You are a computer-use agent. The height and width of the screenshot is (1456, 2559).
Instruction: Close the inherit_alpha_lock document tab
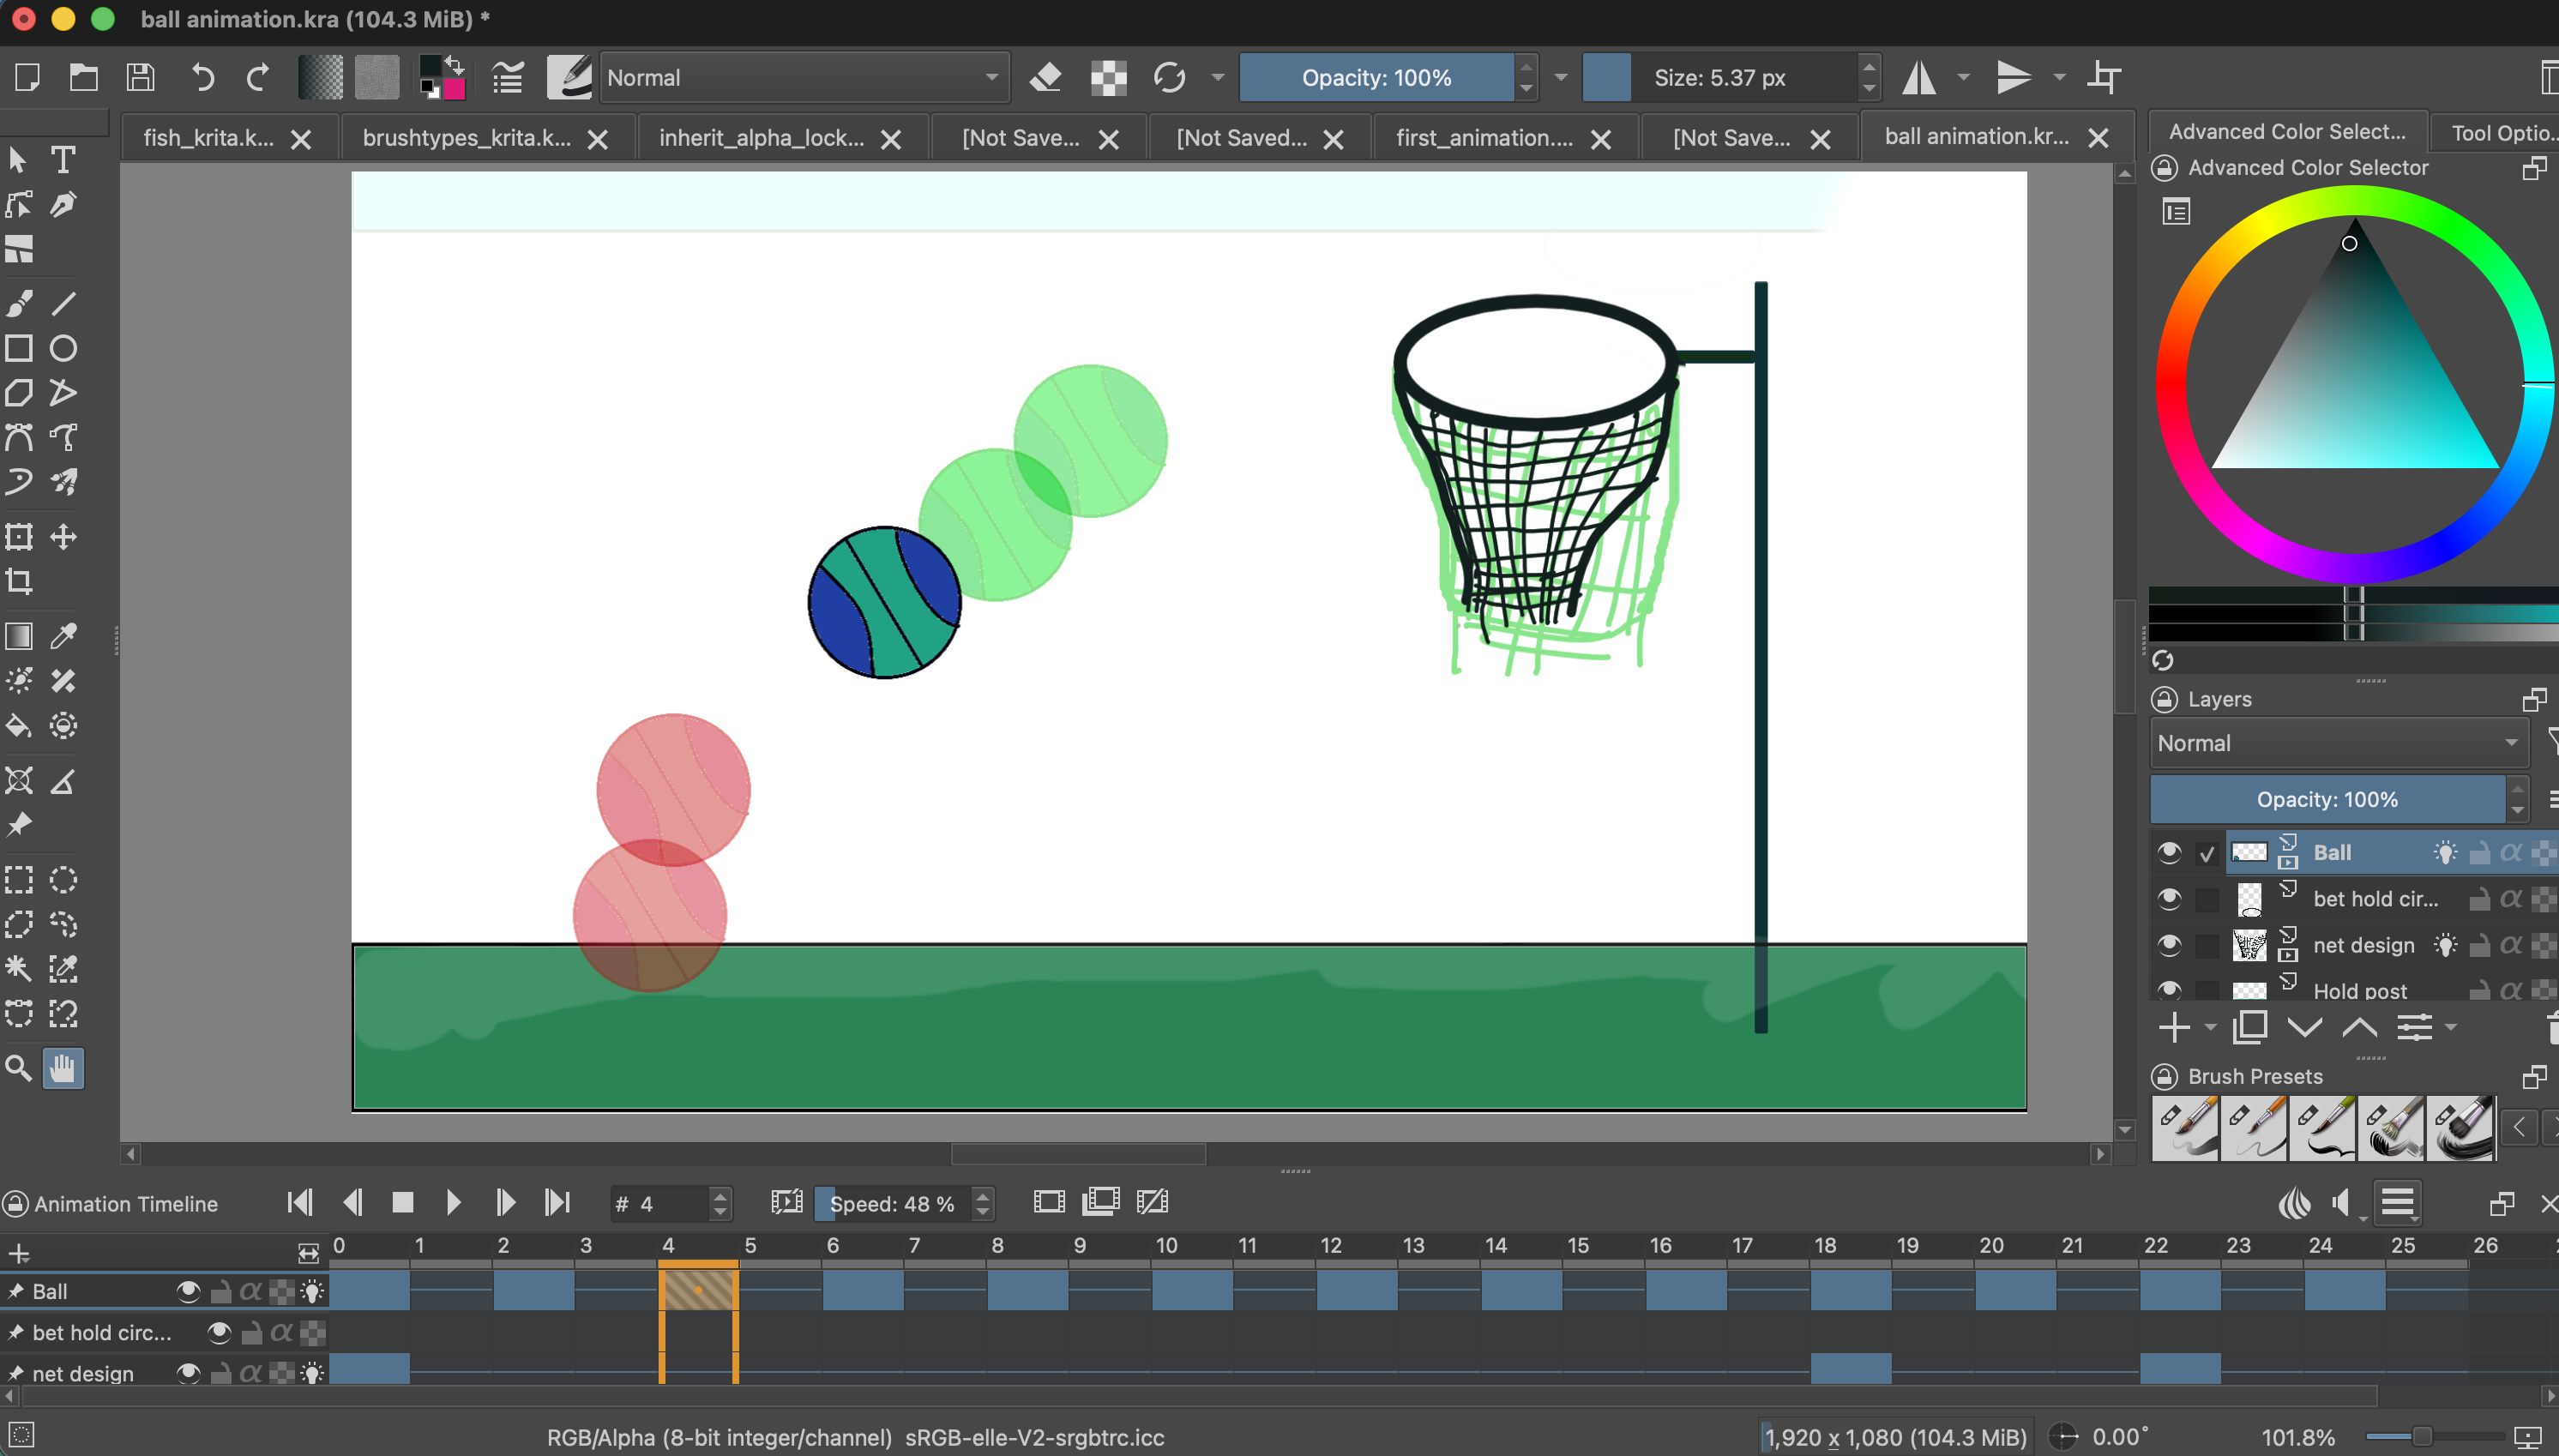click(x=891, y=139)
